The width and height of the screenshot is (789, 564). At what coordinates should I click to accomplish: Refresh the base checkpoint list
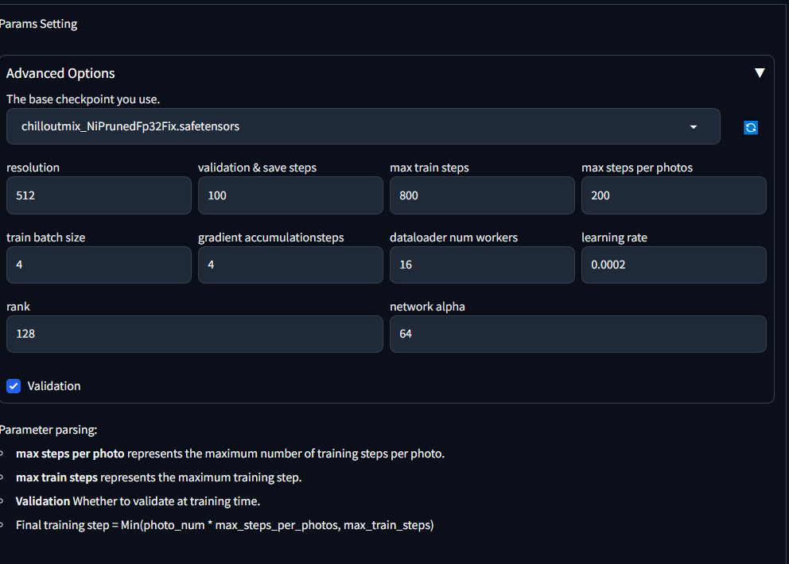pos(750,128)
